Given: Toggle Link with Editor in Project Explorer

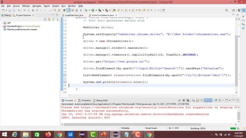Looking at the screenshot, I should coord(49,20).
